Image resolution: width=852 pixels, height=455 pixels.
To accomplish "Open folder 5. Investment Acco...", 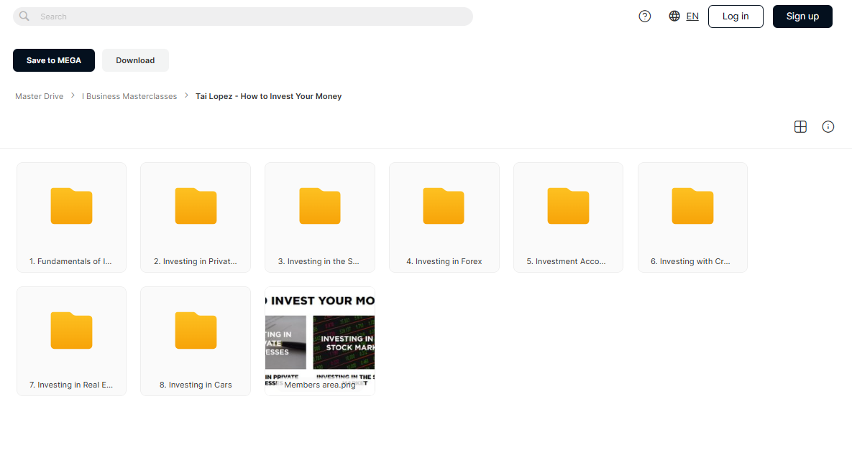I will (568, 217).
